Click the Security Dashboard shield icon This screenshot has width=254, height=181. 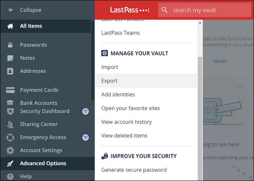[x=10, y=111]
